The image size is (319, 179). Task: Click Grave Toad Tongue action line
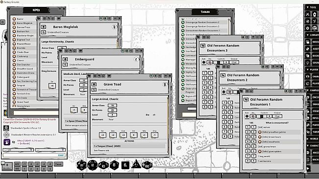(x=129, y=146)
